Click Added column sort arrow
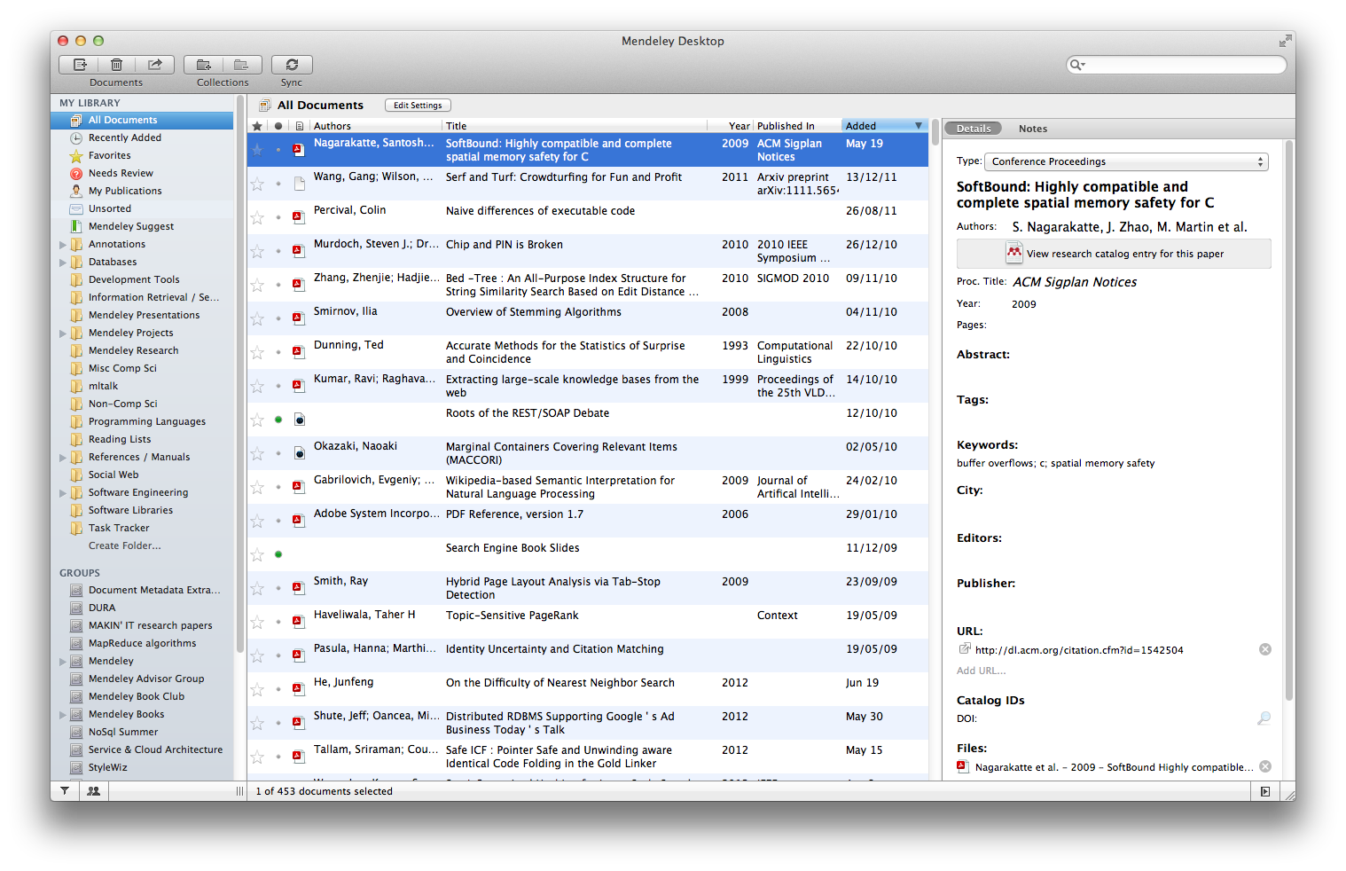 click(x=919, y=126)
